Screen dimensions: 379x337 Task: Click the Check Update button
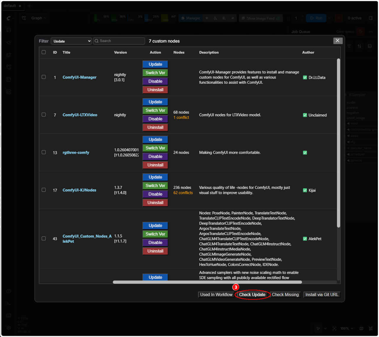coord(252,295)
